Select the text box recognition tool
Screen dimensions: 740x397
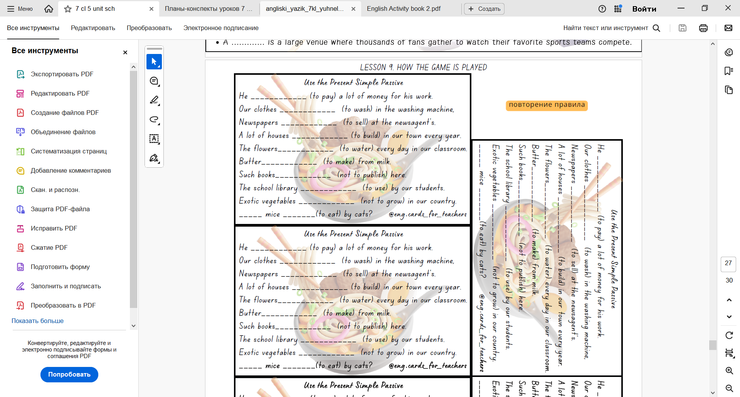tap(154, 139)
